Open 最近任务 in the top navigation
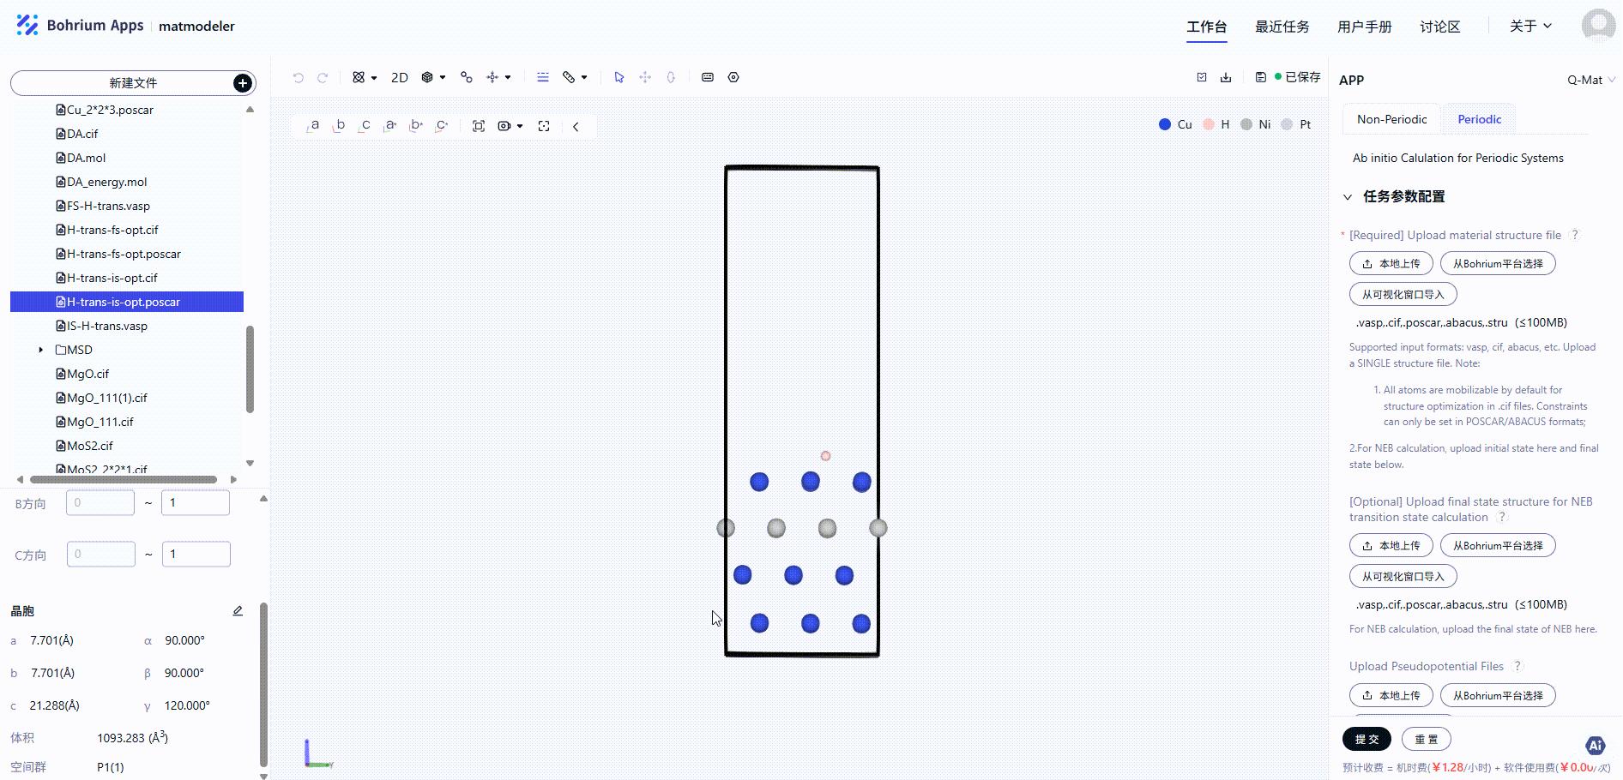 coord(1282,27)
